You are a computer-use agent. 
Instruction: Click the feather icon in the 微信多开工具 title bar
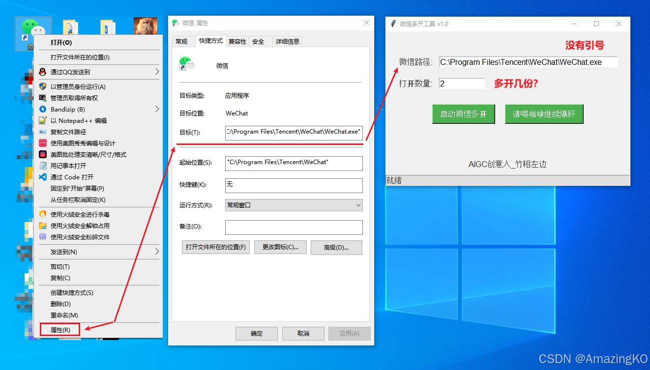click(393, 24)
